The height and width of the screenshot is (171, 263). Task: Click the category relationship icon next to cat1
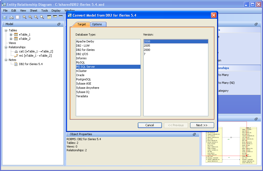pyautogui.click(x=16, y=52)
